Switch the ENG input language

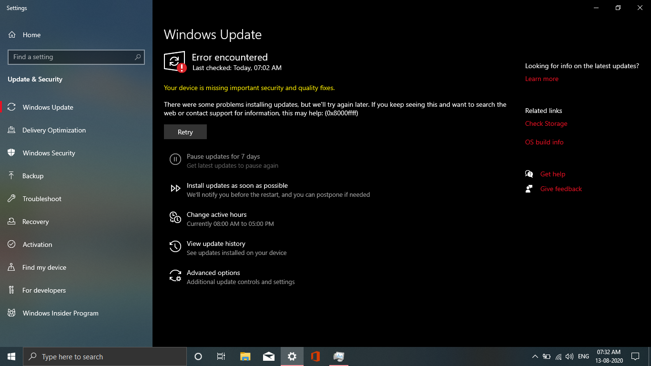[583, 356]
